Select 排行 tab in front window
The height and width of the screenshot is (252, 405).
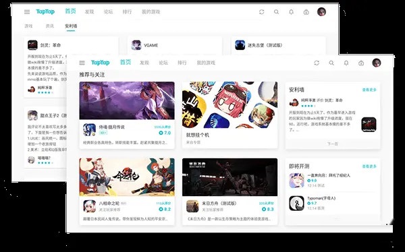[x=182, y=63]
